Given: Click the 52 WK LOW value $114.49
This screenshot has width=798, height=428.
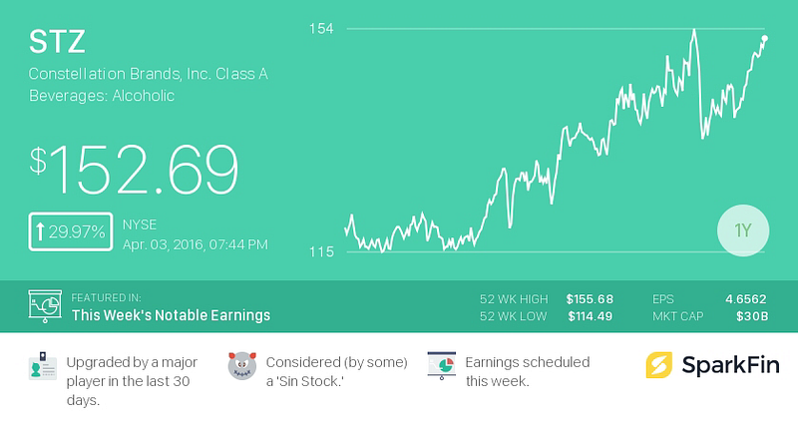Looking at the screenshot, I should [x=591, y=316].
